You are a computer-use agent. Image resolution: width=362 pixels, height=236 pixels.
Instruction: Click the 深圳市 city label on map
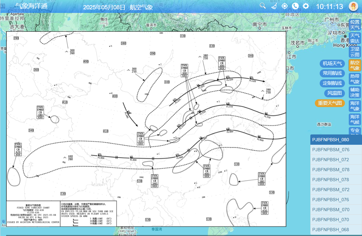335,33
